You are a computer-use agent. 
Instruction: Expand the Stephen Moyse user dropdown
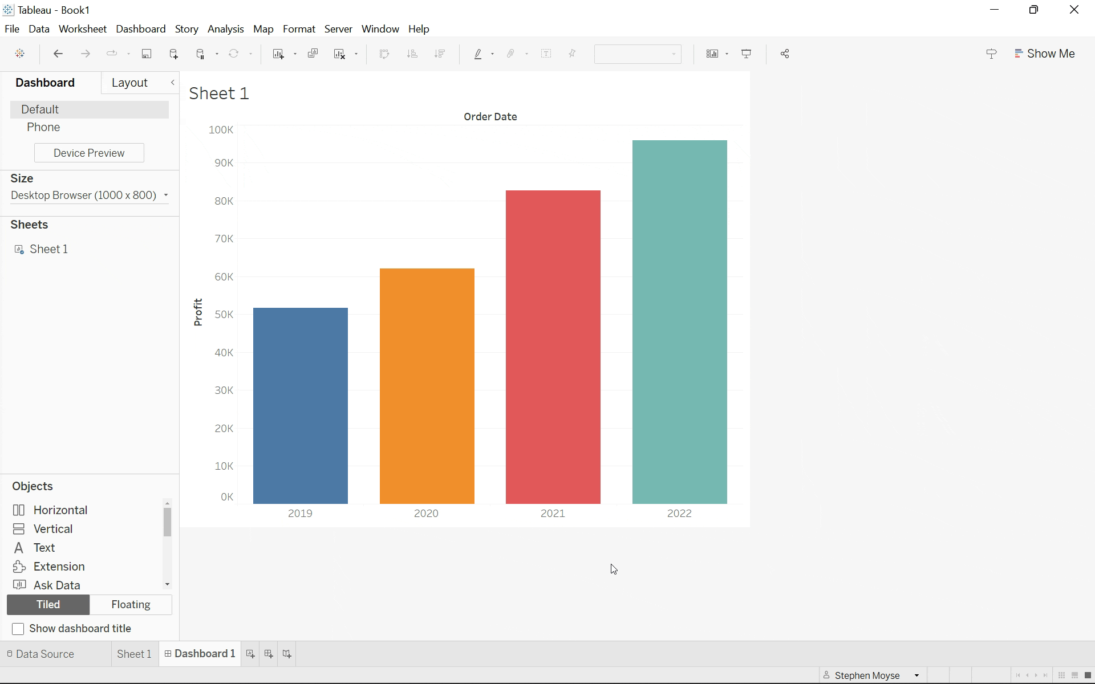pos(916,675)
